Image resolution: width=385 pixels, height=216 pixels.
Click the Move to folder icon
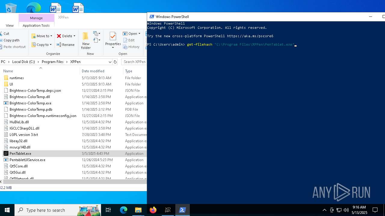pyautogui.click(x=34, y=36)
